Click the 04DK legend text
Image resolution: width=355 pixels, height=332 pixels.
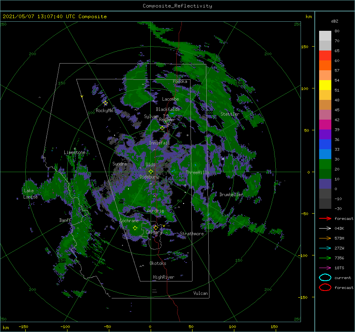(339, 229)
